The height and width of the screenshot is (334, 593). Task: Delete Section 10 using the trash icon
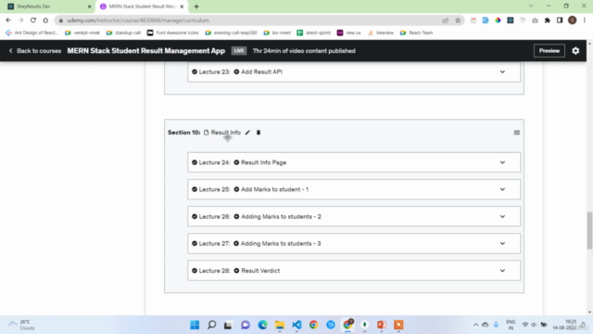point(259,133)
